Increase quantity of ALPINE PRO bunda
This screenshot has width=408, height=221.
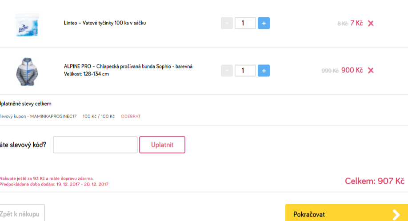[x=264, y=71]
